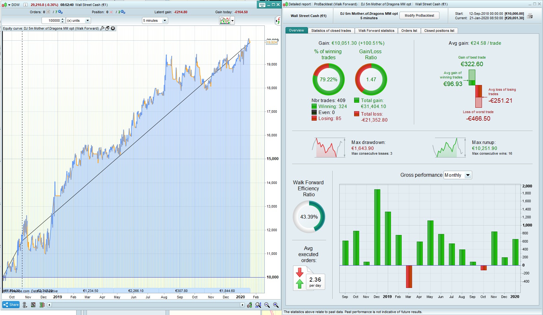Click the Gain/Loss Ratio 1.47 donut
Image resolution: width=543 pixels, height=315 pixels.
(x=371, y=79)
